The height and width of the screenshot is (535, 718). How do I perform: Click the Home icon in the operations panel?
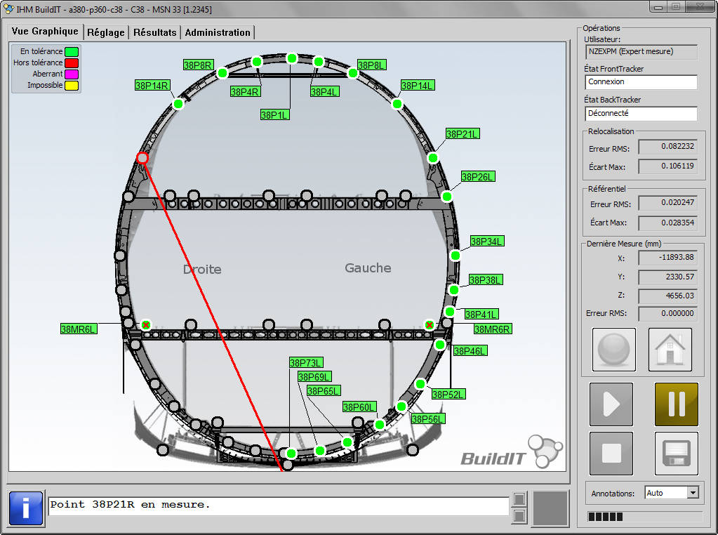tap(669, 349)
